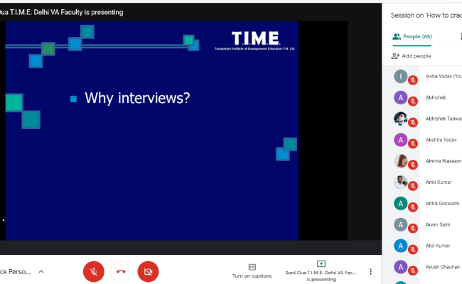The image size is (462, 284).
Task: Click Amit Kumar's photo avatar
Action: [400, 182]
